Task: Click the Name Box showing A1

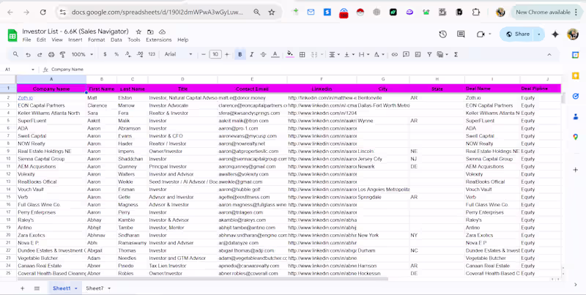Action: point(11,70)
